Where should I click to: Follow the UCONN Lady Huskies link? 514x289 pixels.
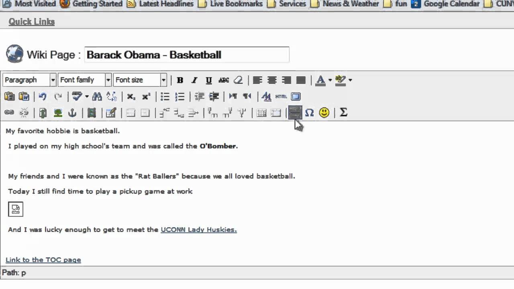(199, 230)
